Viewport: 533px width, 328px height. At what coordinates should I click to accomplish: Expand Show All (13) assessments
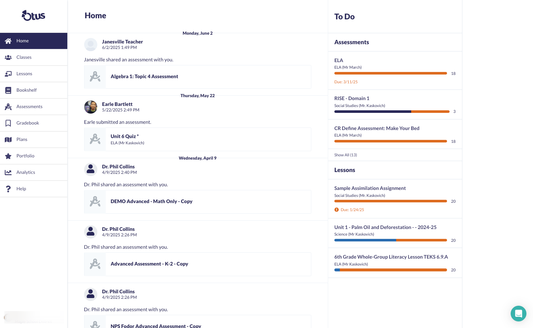pos(346,155)
